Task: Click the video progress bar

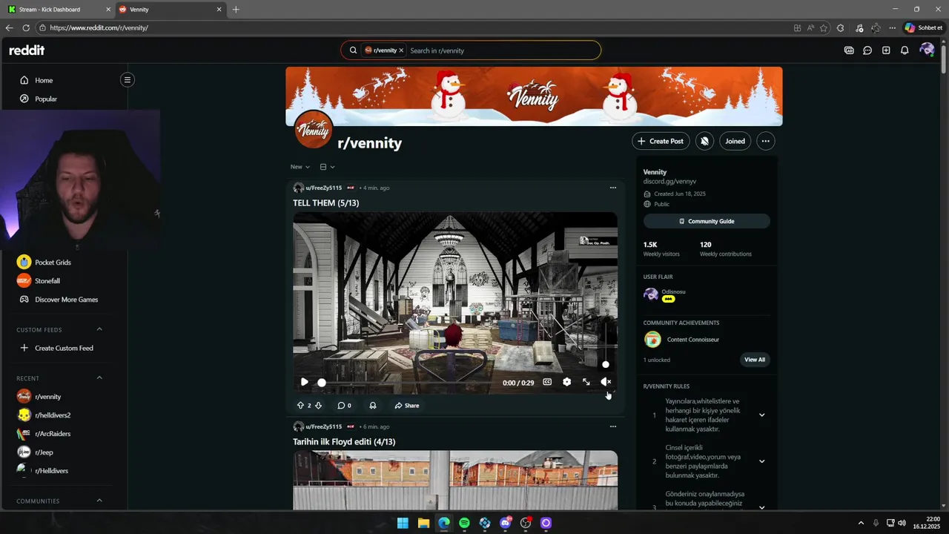Action: coord(408,382)
